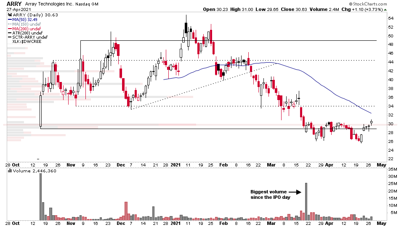Click the Low 29.65 value

pyautogui.click(x=267, y=9)
